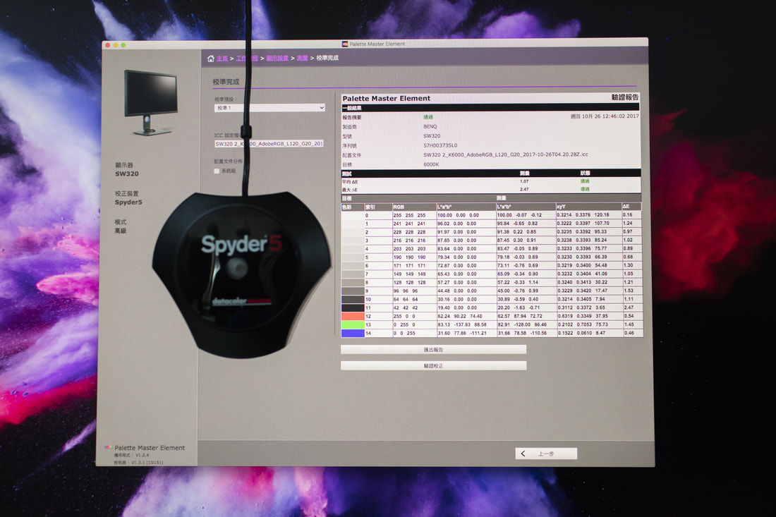Viewport: 776px width, 517px height.
Task: Click the 通過 status beside 報告摘要
Action: pyautogui.click(x=428, y=117)
